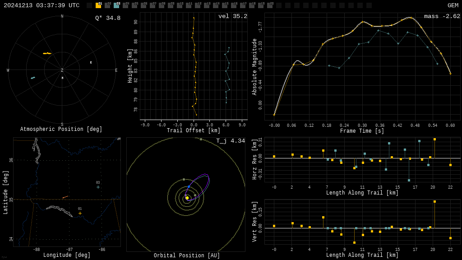Click the 'mass -2.62' readout
This screenshot has width=462, height=260.
(x=442, y=16)
